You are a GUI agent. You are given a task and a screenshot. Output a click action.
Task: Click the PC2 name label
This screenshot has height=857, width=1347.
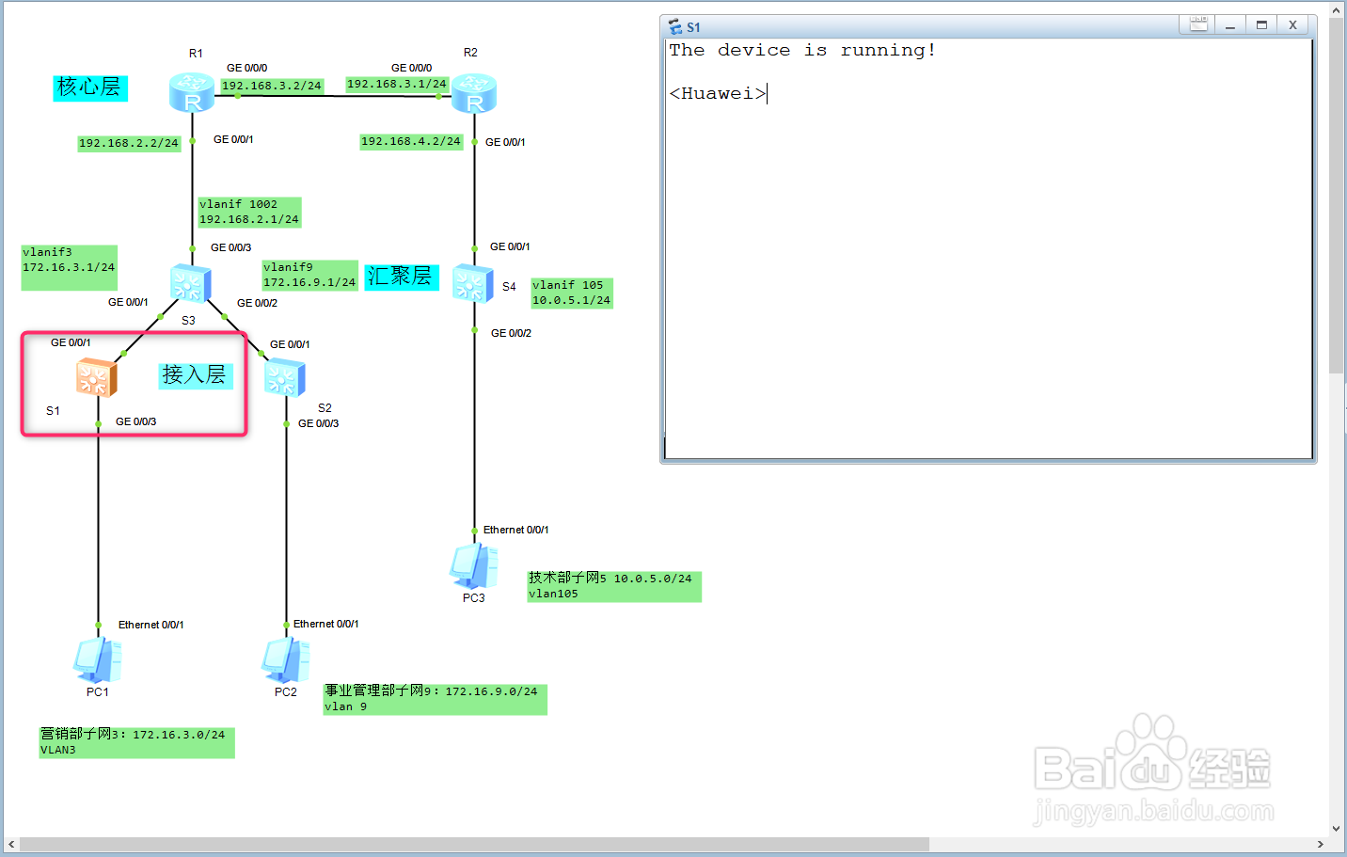click(x=286, y=692)
